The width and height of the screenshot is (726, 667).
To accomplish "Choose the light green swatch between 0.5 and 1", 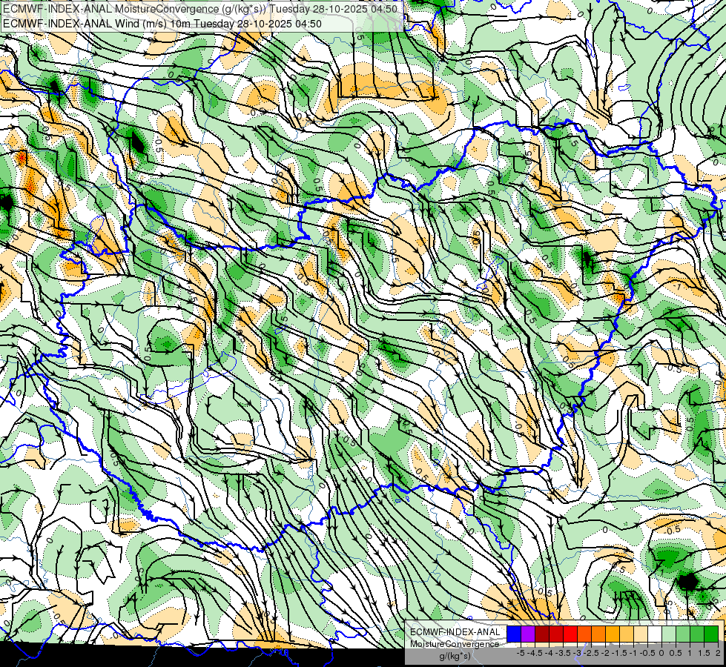I will [x=683, y=634].
